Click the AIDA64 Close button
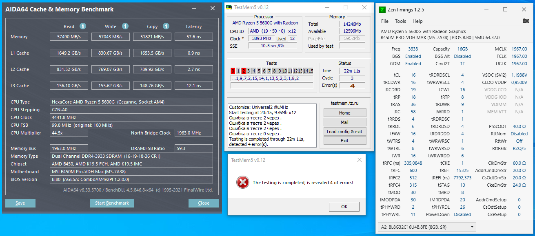Viewport: 535px width, 236px height. (204, 203)
